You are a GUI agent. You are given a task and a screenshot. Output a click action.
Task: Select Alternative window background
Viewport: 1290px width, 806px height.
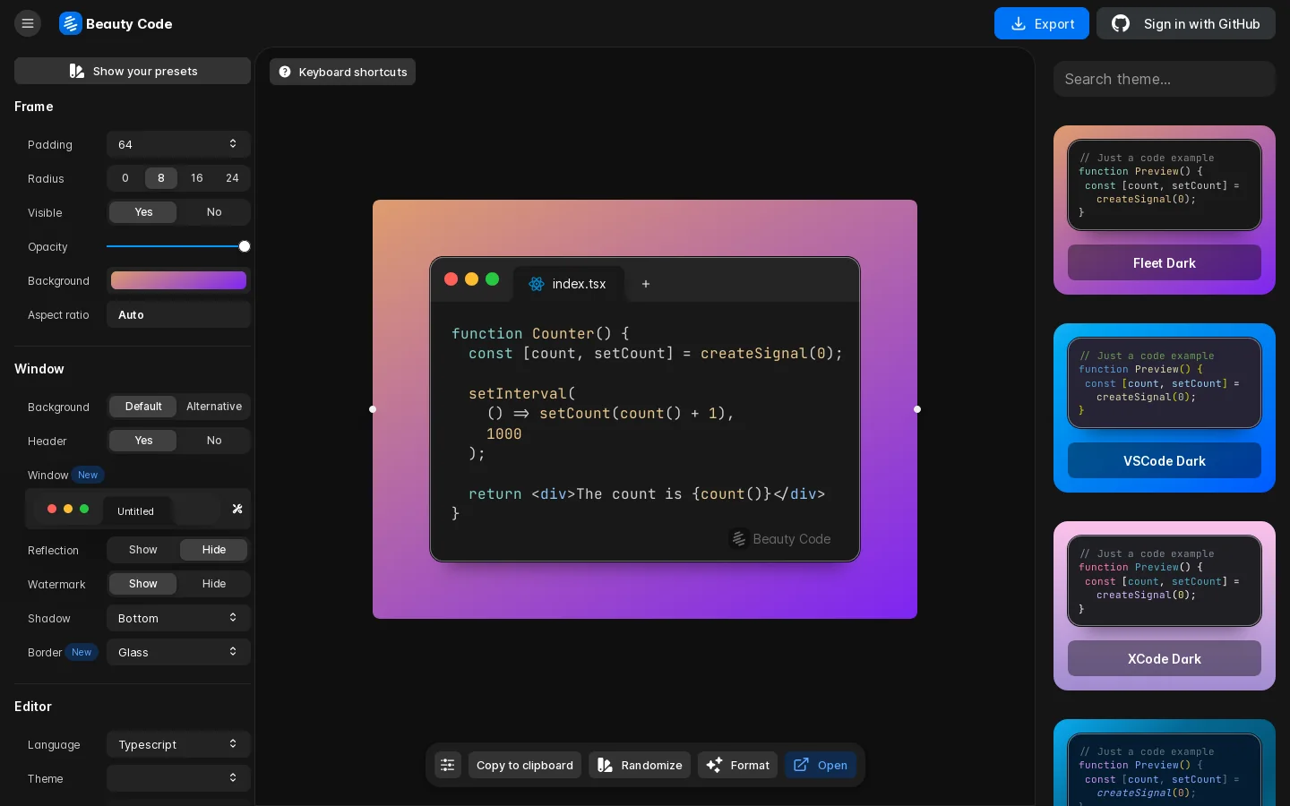pyautogui.click(x=214, y=407)
